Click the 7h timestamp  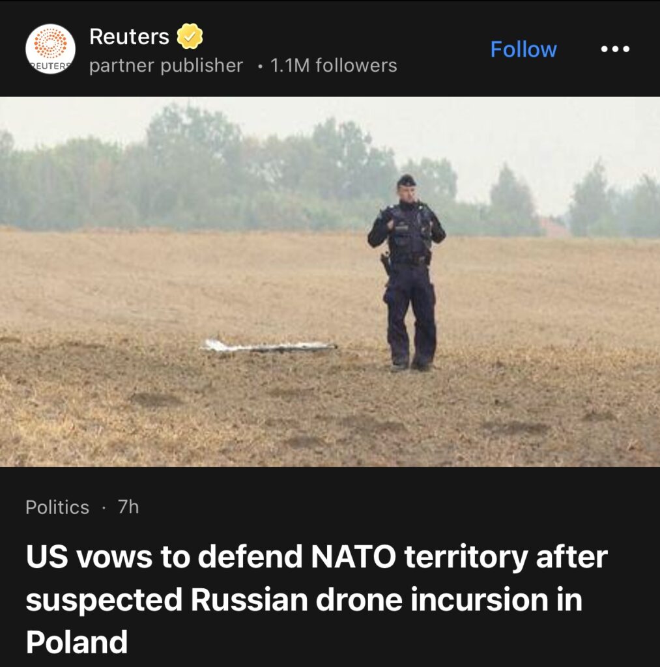[x=128, y=507]
